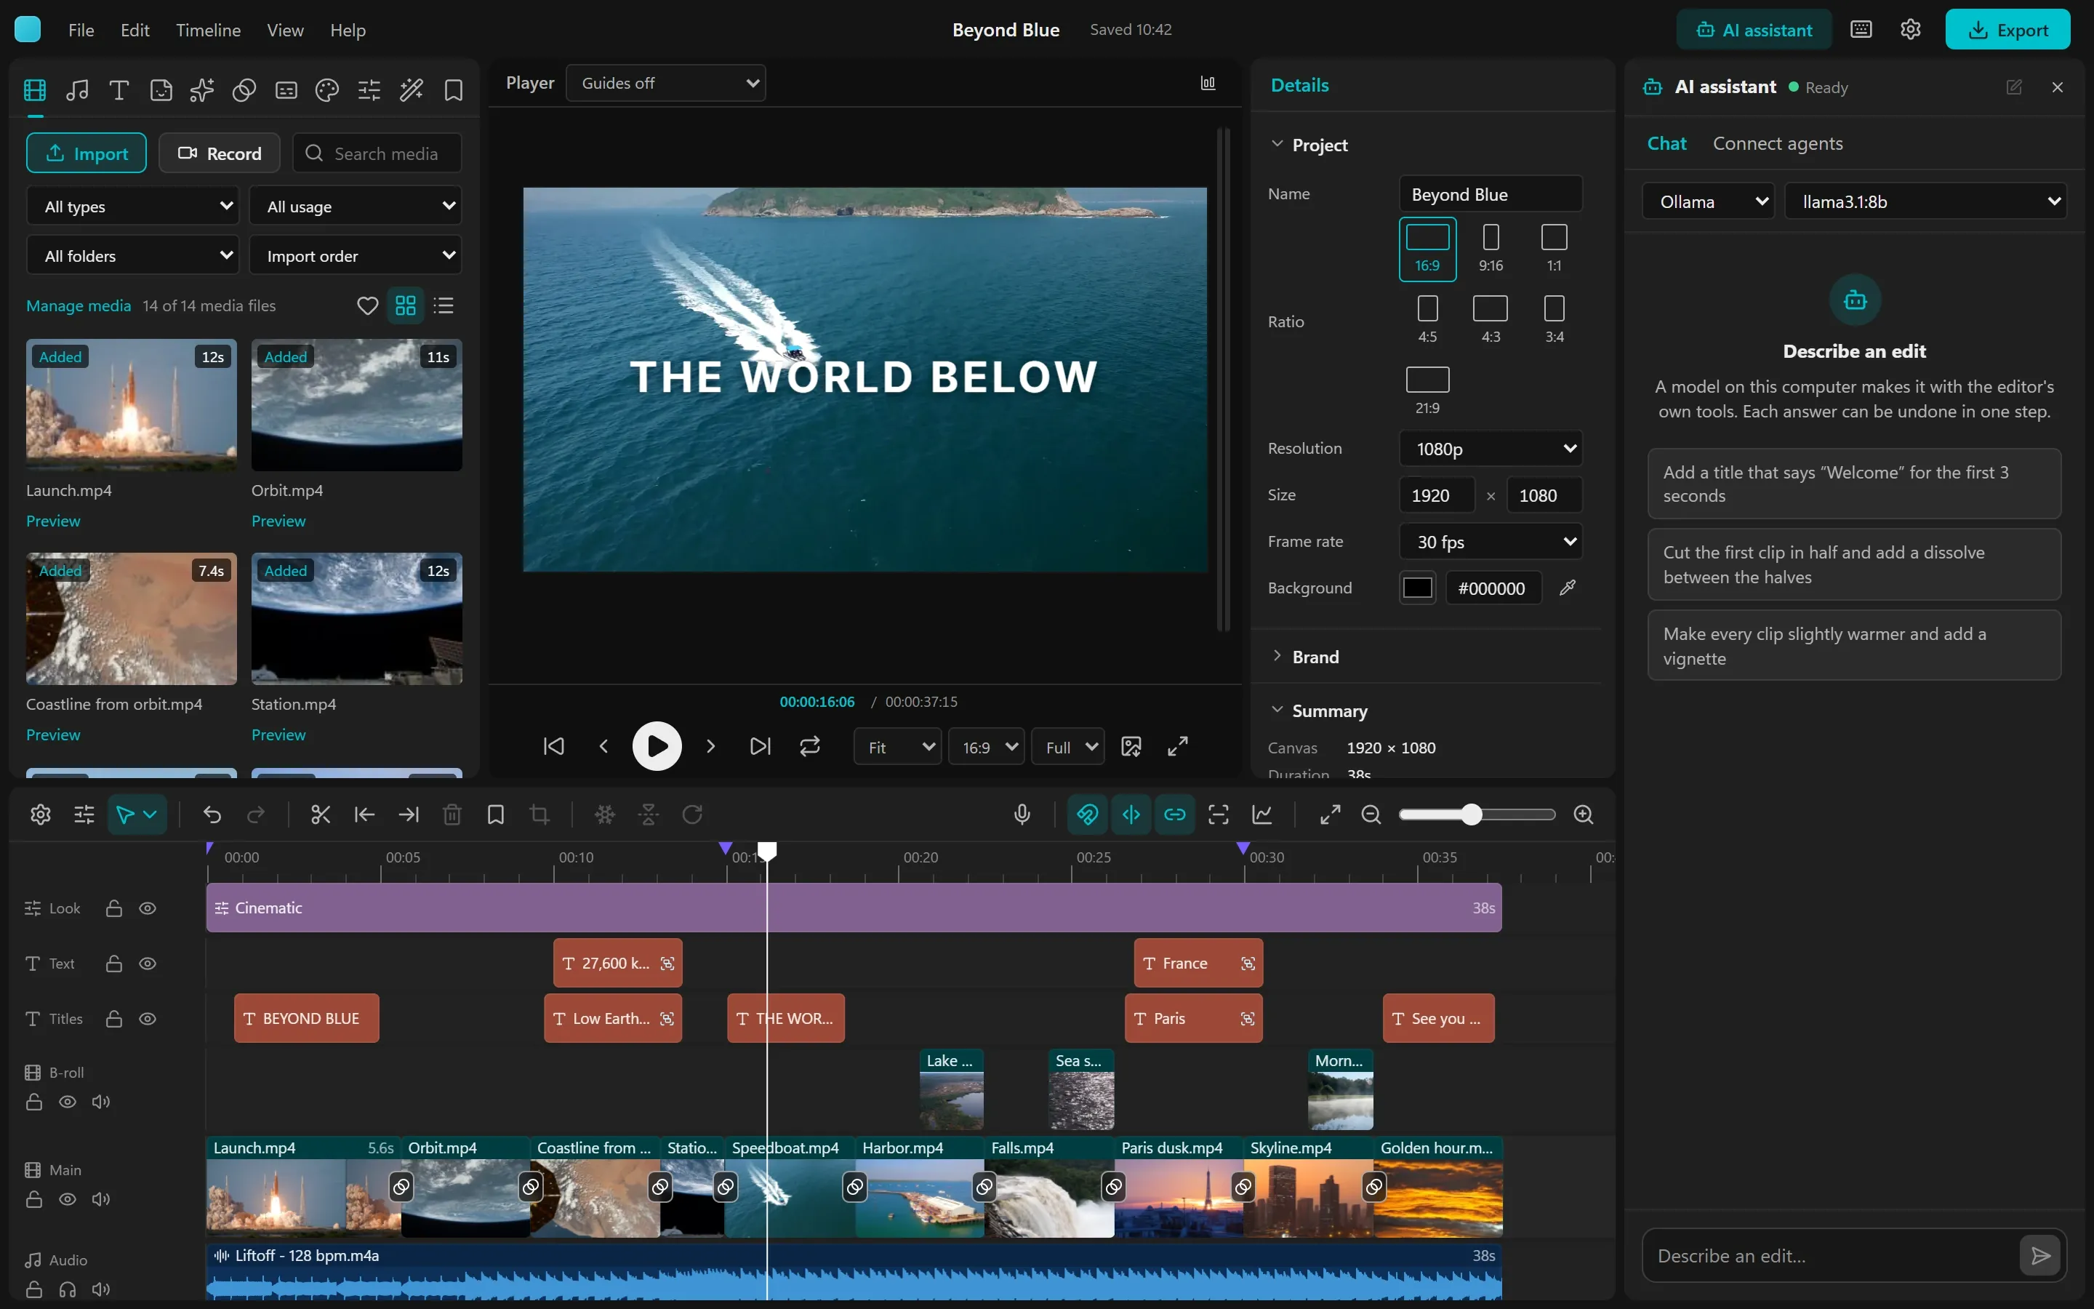Open the Timeline menu
The height and width of the screenshot is (1309, 2094).
(x=209, y=31)
